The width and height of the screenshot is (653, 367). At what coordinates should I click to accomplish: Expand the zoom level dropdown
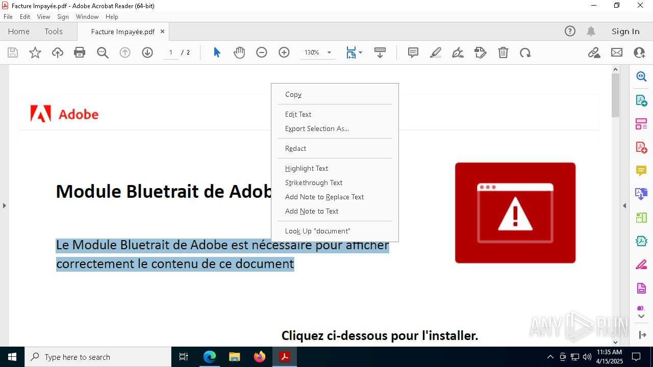329,53
